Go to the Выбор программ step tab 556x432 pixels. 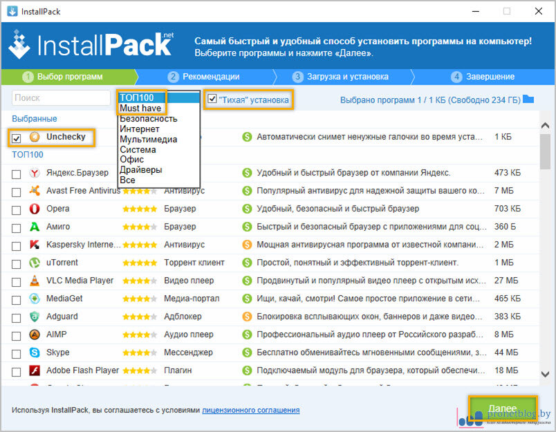tap(69, 77)
